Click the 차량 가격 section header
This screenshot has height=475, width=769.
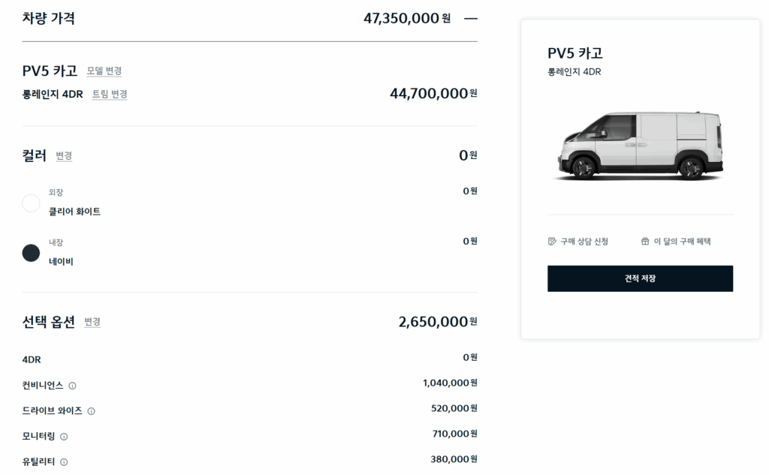[49, 19]
